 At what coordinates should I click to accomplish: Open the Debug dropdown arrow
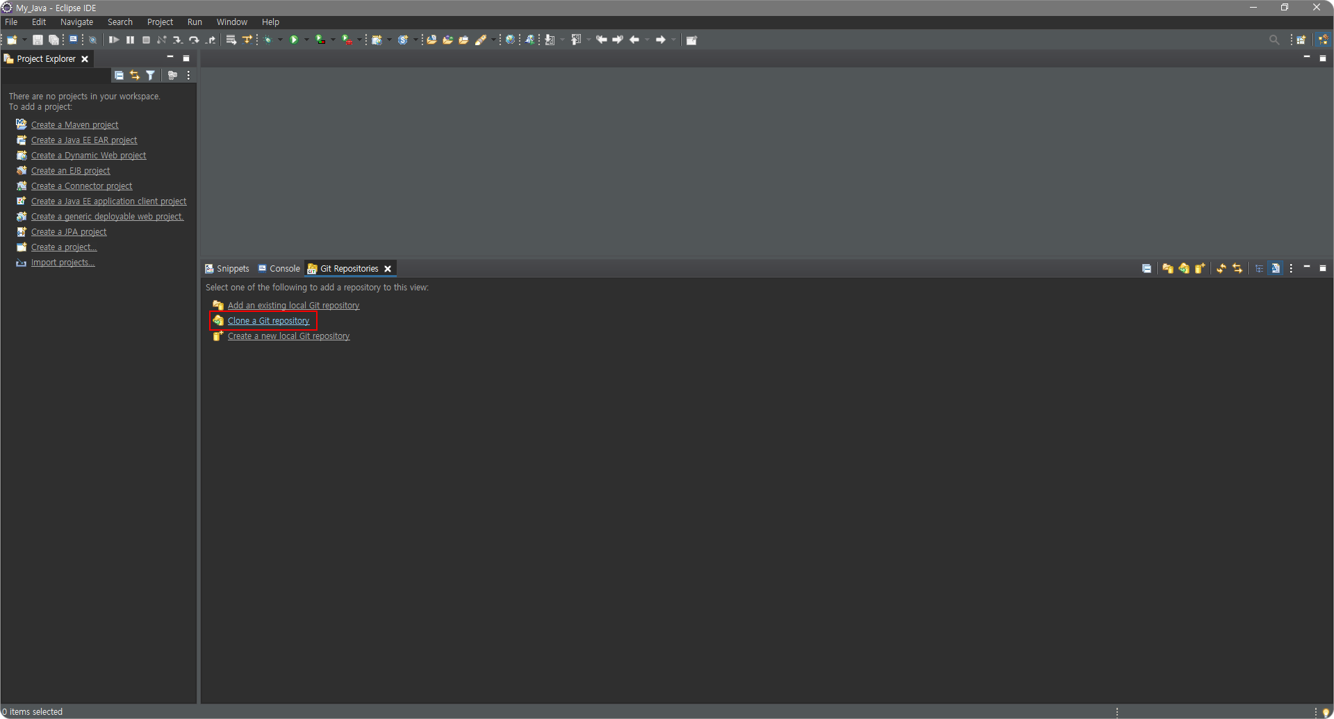(x=280, y=40)
